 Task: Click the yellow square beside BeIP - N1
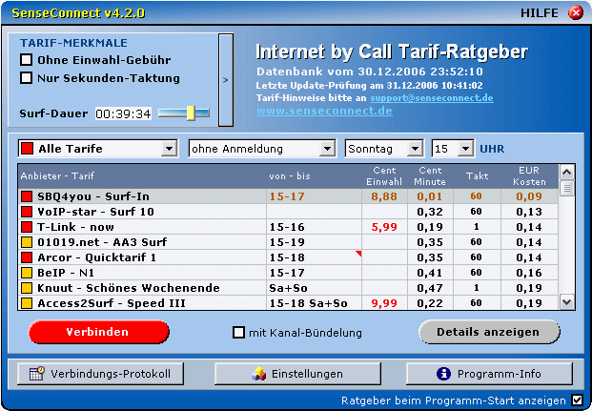pos(27,273)
